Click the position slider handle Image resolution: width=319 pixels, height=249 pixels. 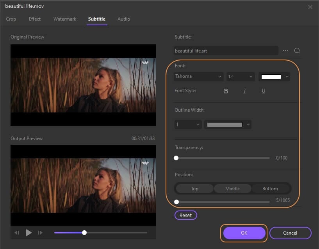tap(176, 202)
